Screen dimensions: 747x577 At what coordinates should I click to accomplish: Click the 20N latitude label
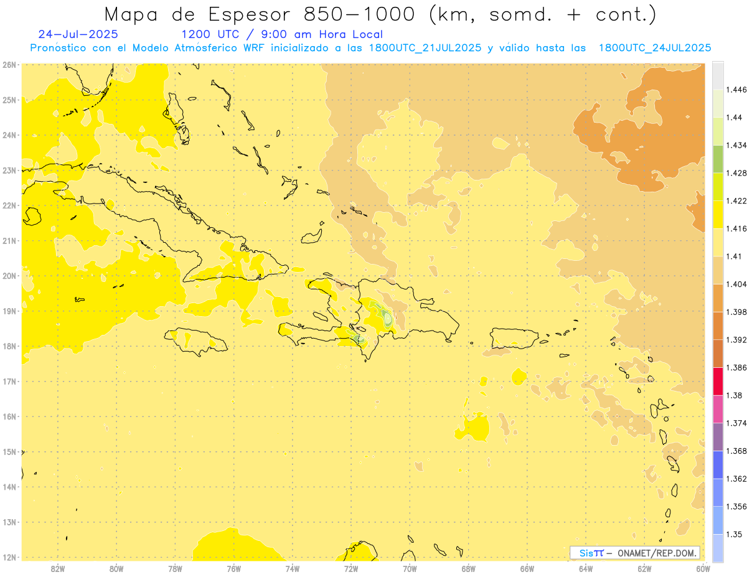coord(9,276)
